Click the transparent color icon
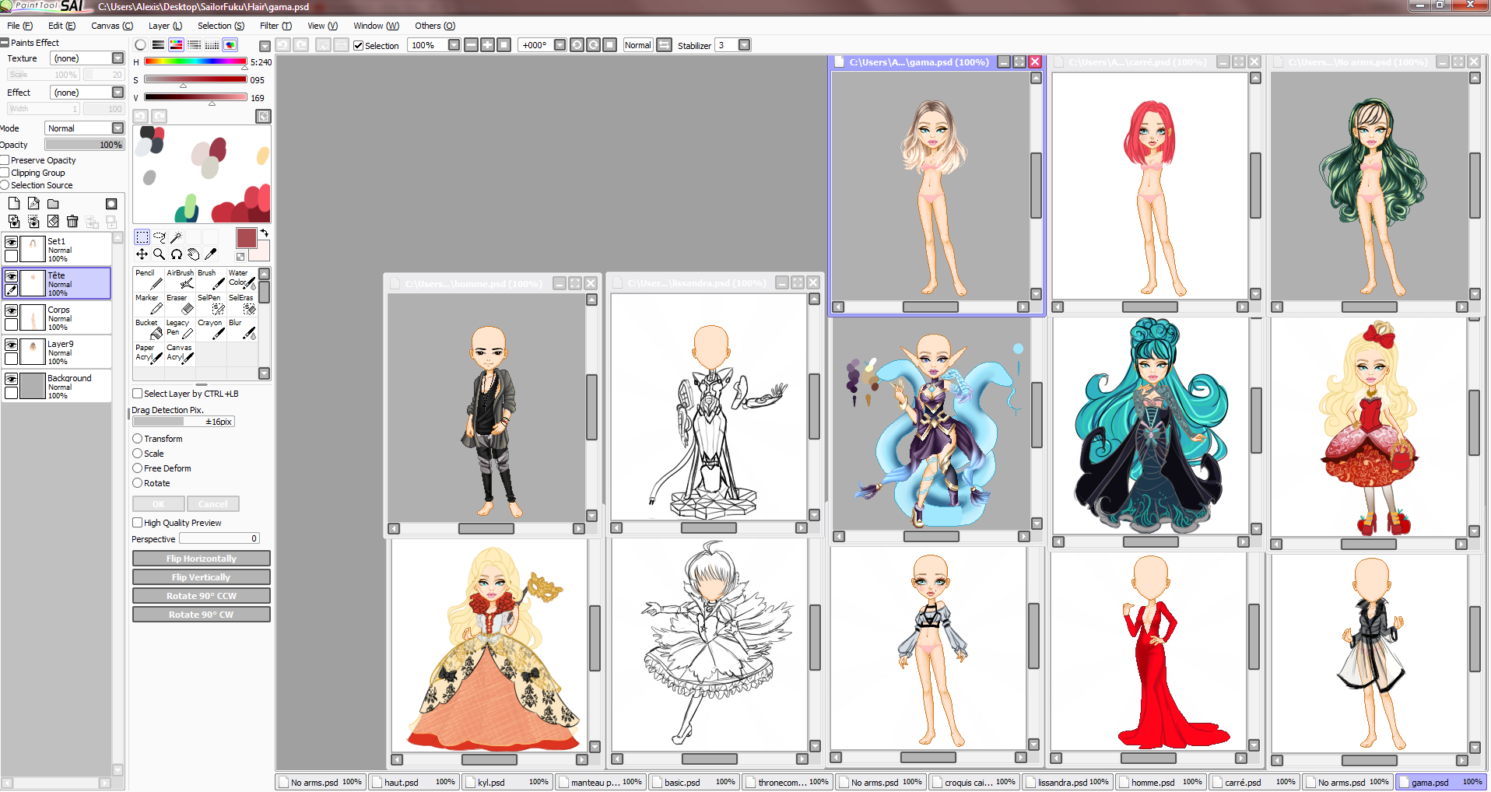Image resolution: width=1491 pixels, height=792 pixels. coord(240,257)
